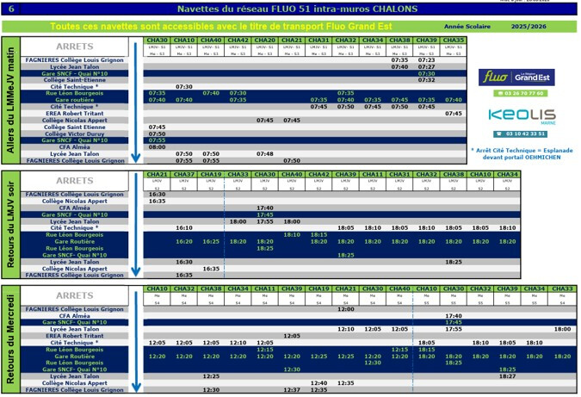
Task: Click 16:35 in the evening CHA19 column
Action: click(211, 269)
